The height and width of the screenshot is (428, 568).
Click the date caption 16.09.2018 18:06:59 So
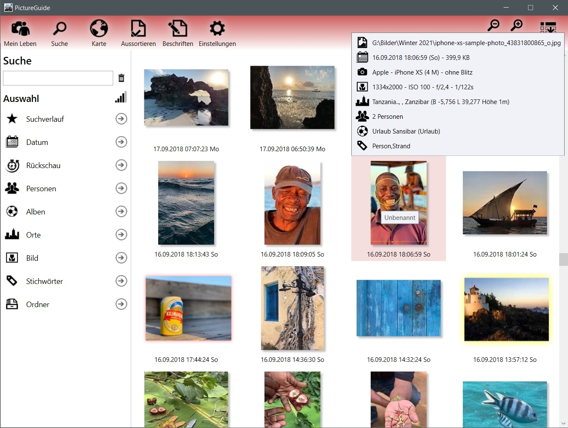coord(398,254)
